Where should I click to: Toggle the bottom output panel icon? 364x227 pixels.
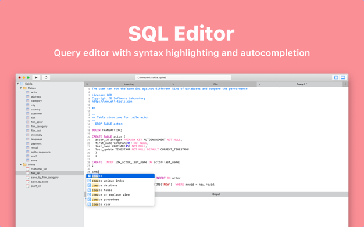[343, 77]
